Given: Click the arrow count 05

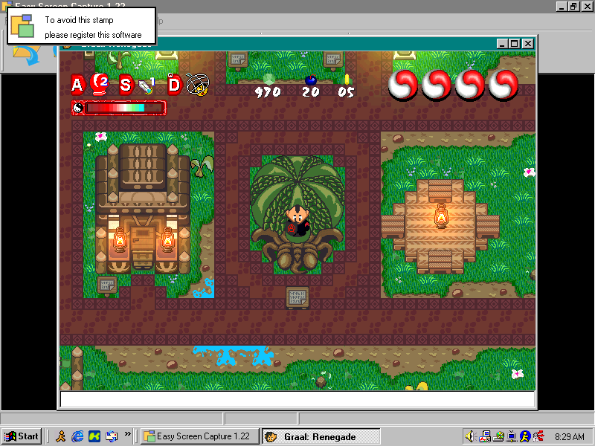Looking at the screenshot, I should coord(346,91).
